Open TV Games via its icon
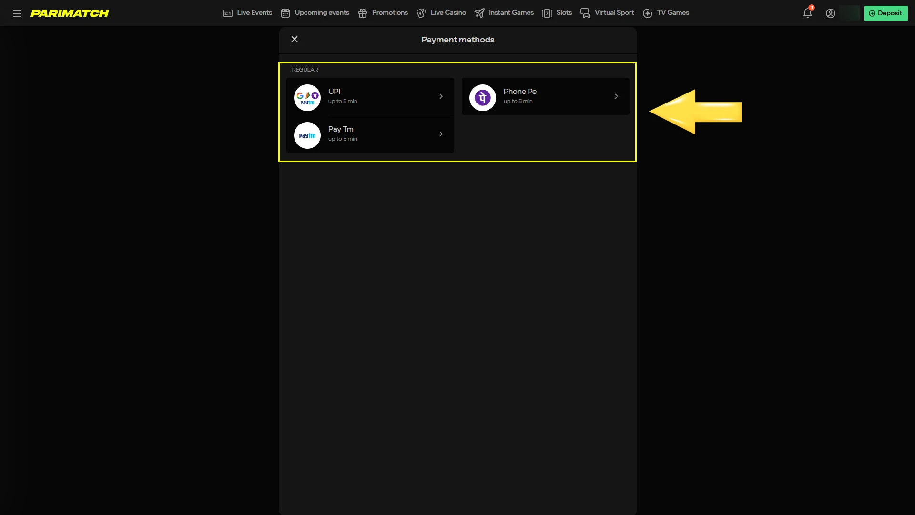This screenshot has width=915, height=515. 648,13
